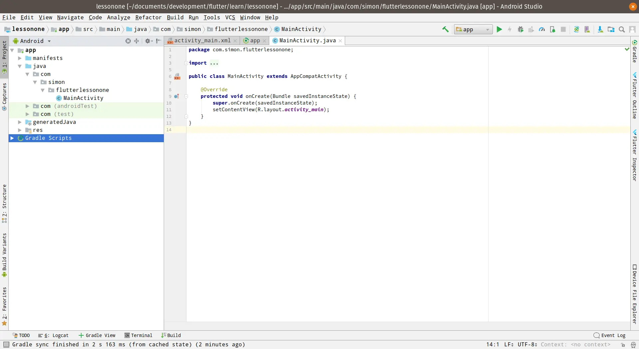Click scroll from source crosshair icon
This screenshot has width=639, height=349.
(128, 41)
